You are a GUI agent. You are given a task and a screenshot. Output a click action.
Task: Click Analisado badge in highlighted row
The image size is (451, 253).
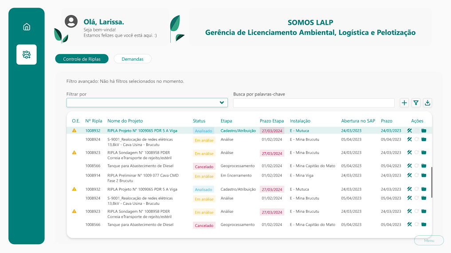tap(204, 131)
